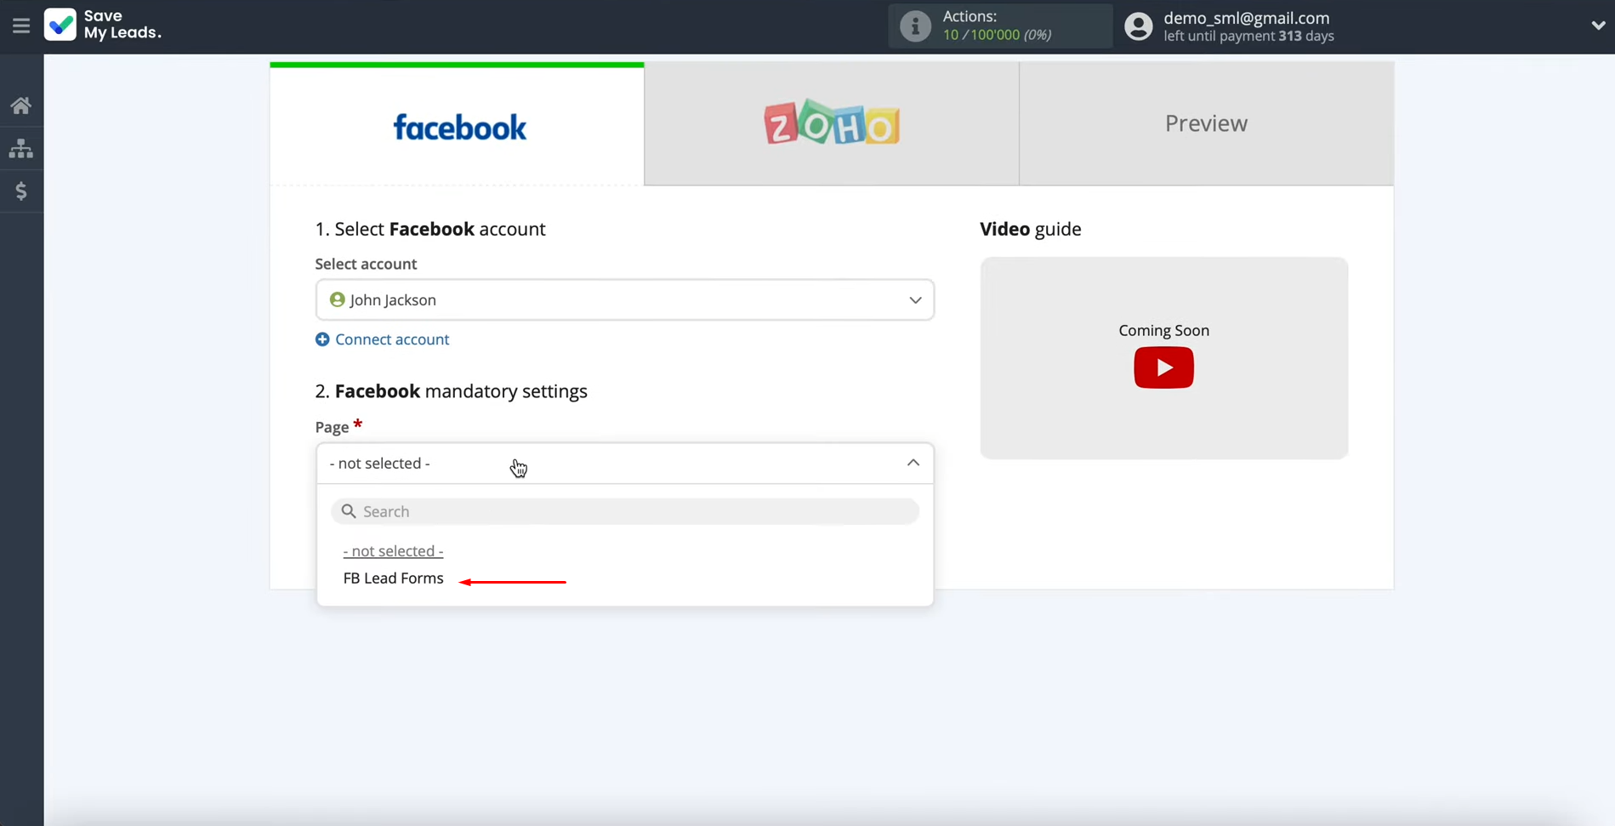Play the YouTube video guide

(x=1163, y=367)
